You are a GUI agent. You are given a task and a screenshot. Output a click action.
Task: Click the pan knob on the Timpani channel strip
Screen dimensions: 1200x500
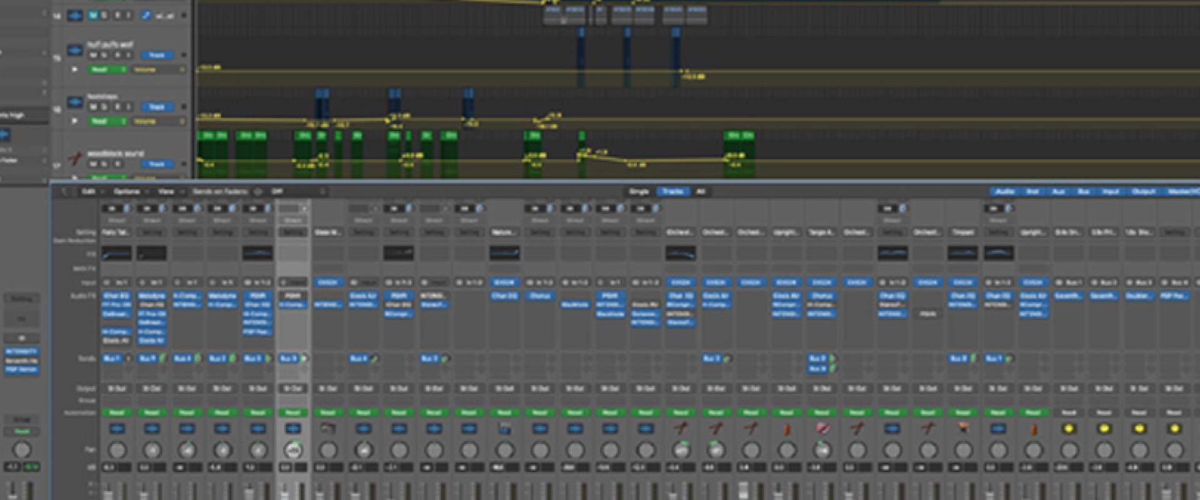(963, 450)
